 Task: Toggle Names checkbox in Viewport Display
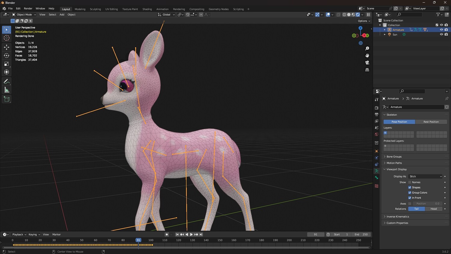[410, 182]
